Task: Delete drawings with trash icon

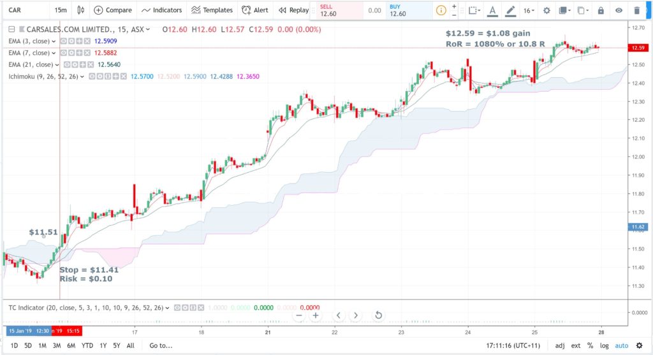Action: click(x=637, y=10)
